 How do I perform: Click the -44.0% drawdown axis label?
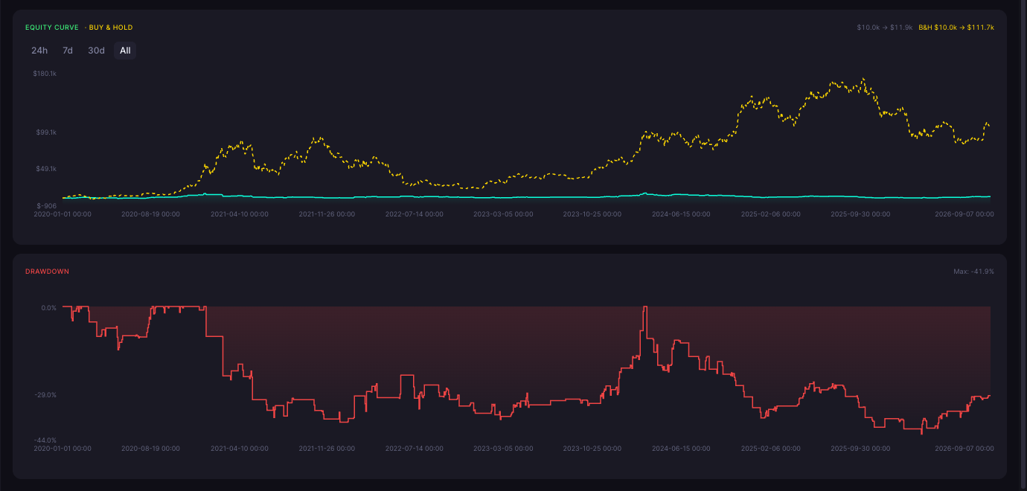point(46,441)
